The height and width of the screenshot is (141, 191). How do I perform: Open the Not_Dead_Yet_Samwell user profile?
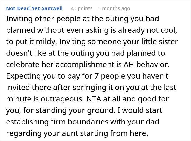pyautogui.click(x=34, y=8)
